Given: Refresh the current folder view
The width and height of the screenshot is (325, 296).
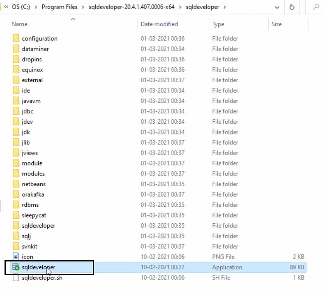Looking at the screenshot, I should click(x=292, y=7).
